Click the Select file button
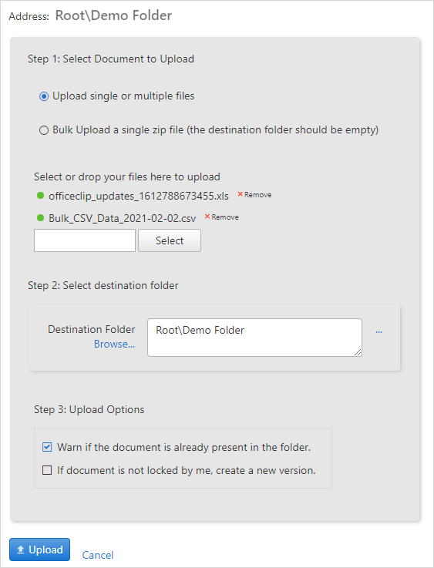The height and width of the screenshot is (568, 434). [x=170, y=240]
